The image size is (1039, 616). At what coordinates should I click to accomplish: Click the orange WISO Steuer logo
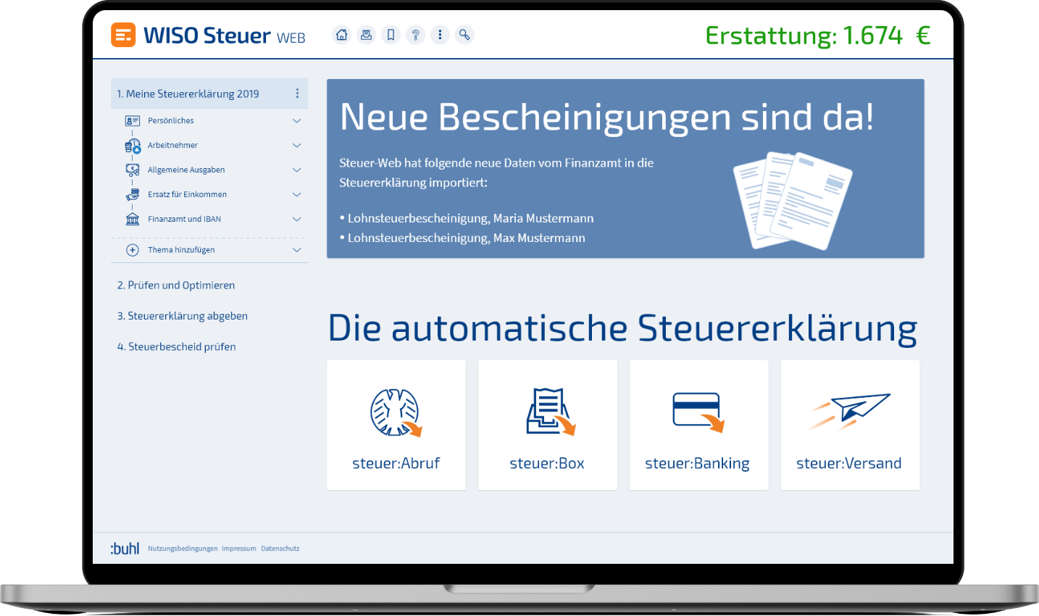point(123,35)
